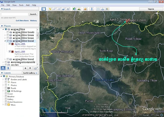Collapse the Search panel triangle
This screenshot has height=117, width=164.
point(2,9)
